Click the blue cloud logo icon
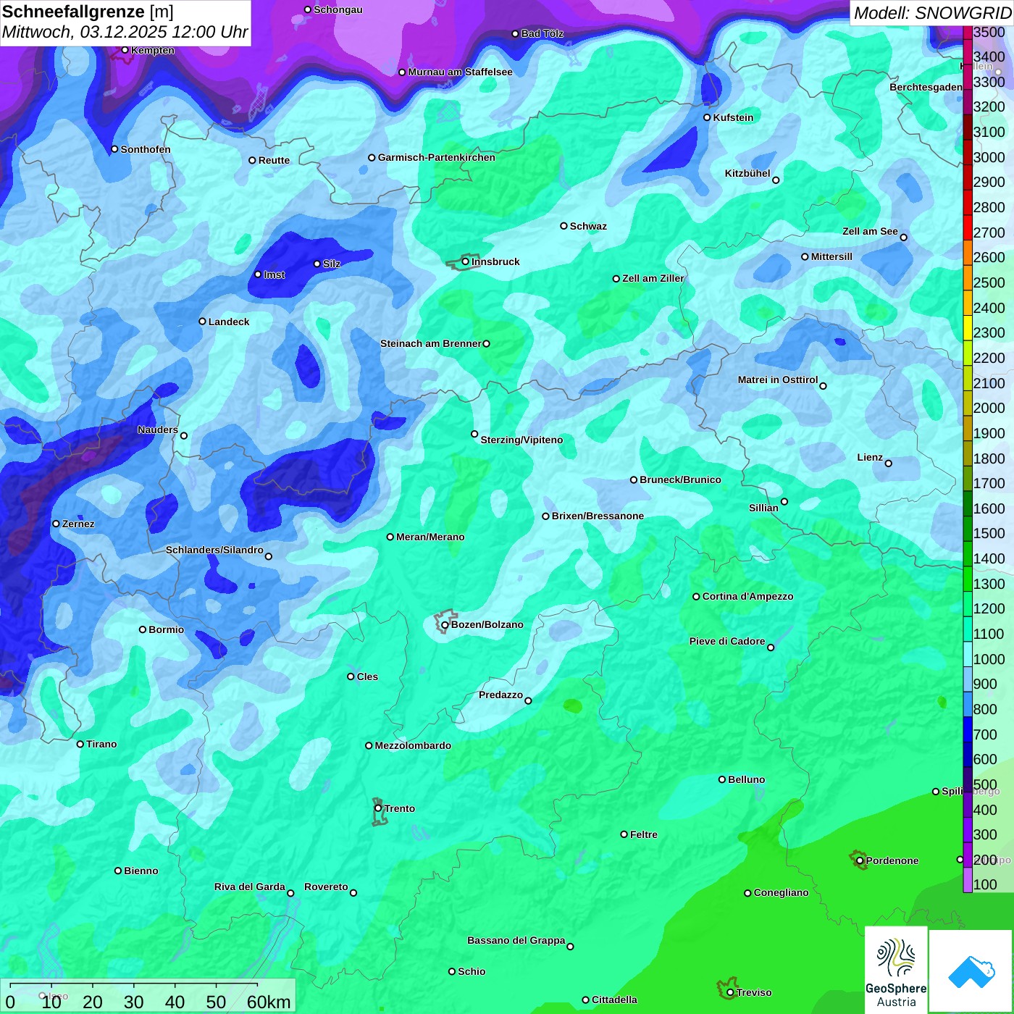Image resolution: width=1014 pixels, height=1014 pixels. pos(971,971)
